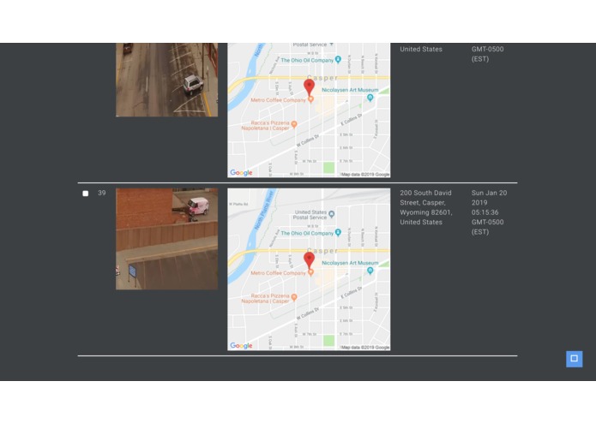
Task: Click the 'North Platte River' label on row 39 map
Action: (x=264, y=210)
